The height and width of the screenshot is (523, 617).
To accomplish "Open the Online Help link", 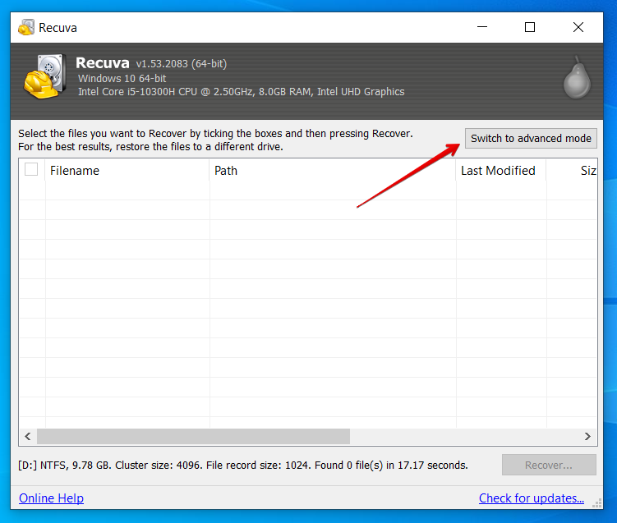I will [51, 498].
